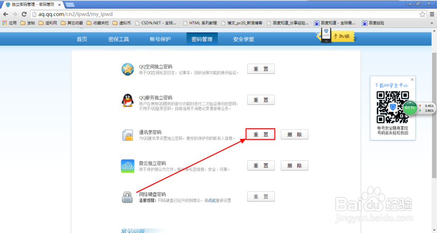The image size is (437, 233).
Task: Click the 网络硬盘密码 title text
Action: point(153,194)
